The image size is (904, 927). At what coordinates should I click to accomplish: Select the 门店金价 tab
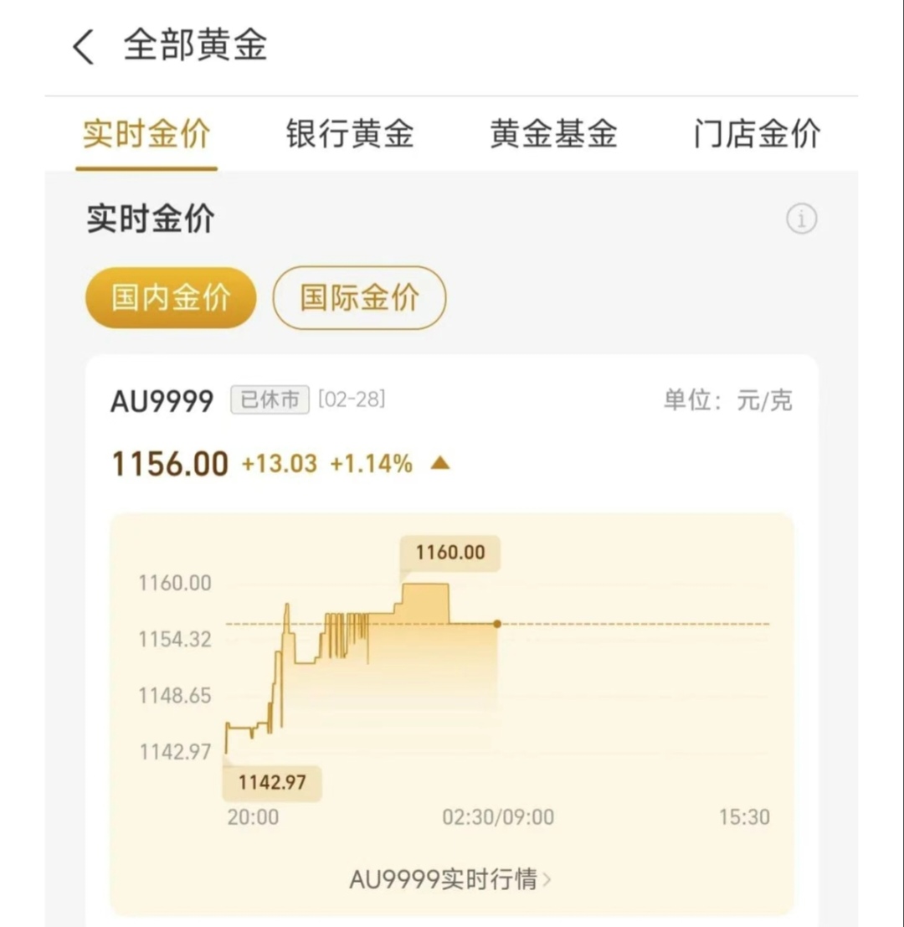757,134
